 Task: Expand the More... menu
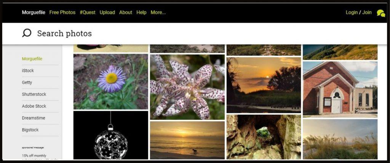[x=158, y=13]
